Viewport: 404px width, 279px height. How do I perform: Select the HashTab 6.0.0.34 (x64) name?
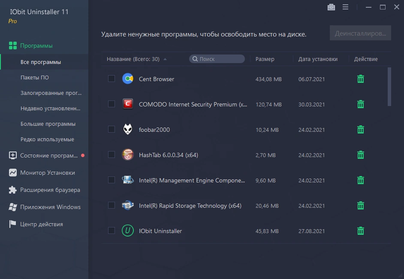click(x=169, y=155)
